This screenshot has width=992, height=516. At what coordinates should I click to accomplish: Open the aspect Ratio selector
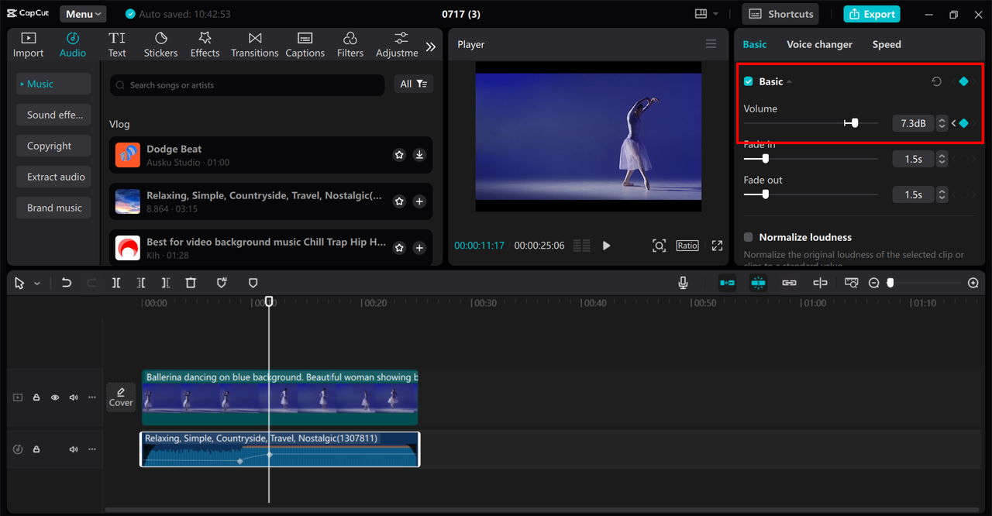pyautogui.click(x=687, y=246)
